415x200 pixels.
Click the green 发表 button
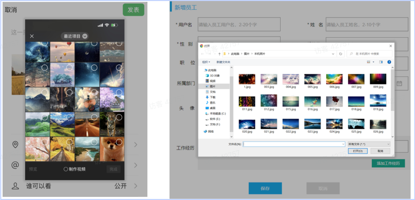(133, 10)
